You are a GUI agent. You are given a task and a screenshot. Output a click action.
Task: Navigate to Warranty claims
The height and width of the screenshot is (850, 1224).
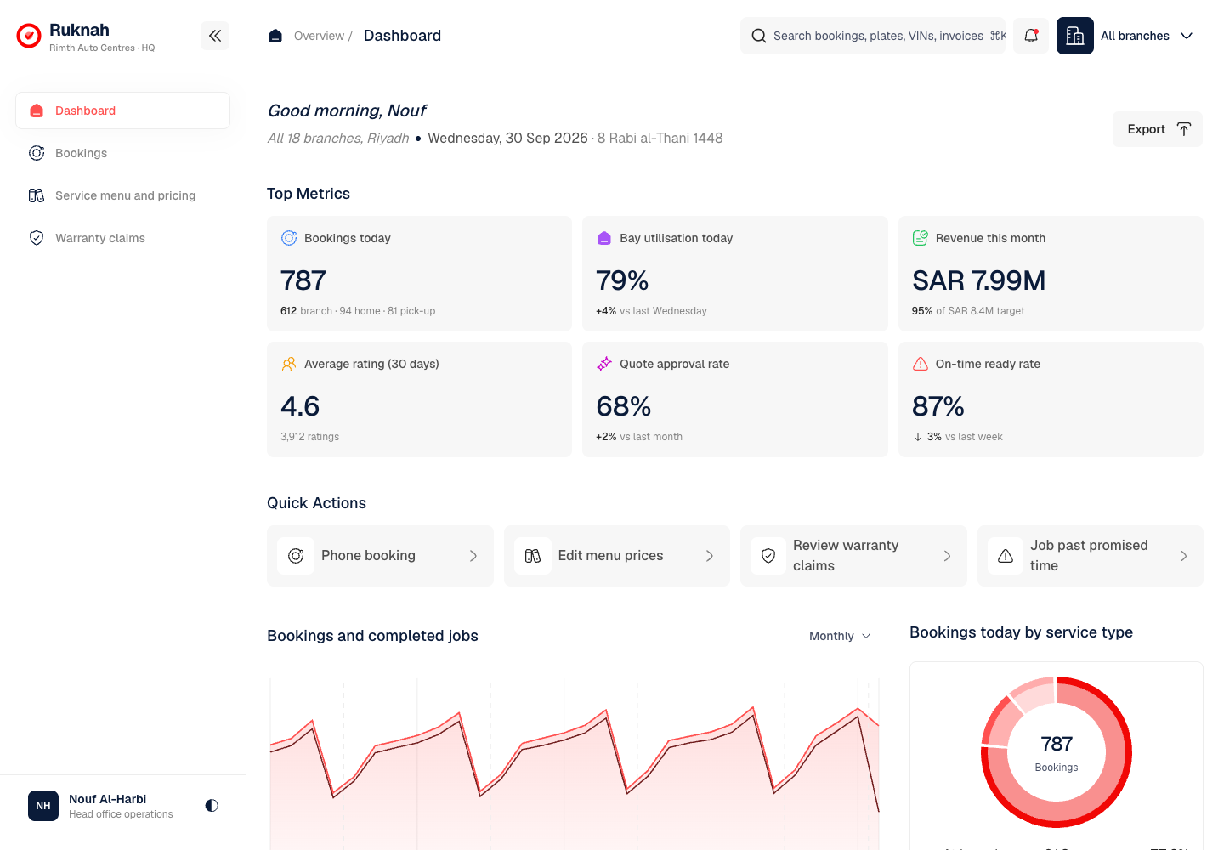122,238
